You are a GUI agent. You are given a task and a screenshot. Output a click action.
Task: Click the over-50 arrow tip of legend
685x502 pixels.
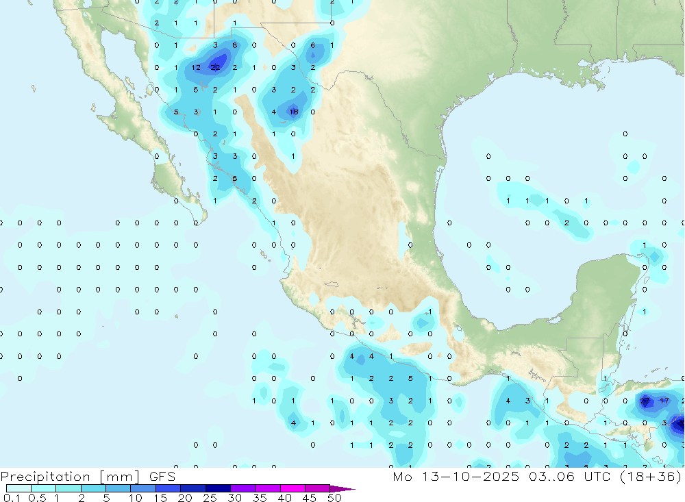pos(342,488)
